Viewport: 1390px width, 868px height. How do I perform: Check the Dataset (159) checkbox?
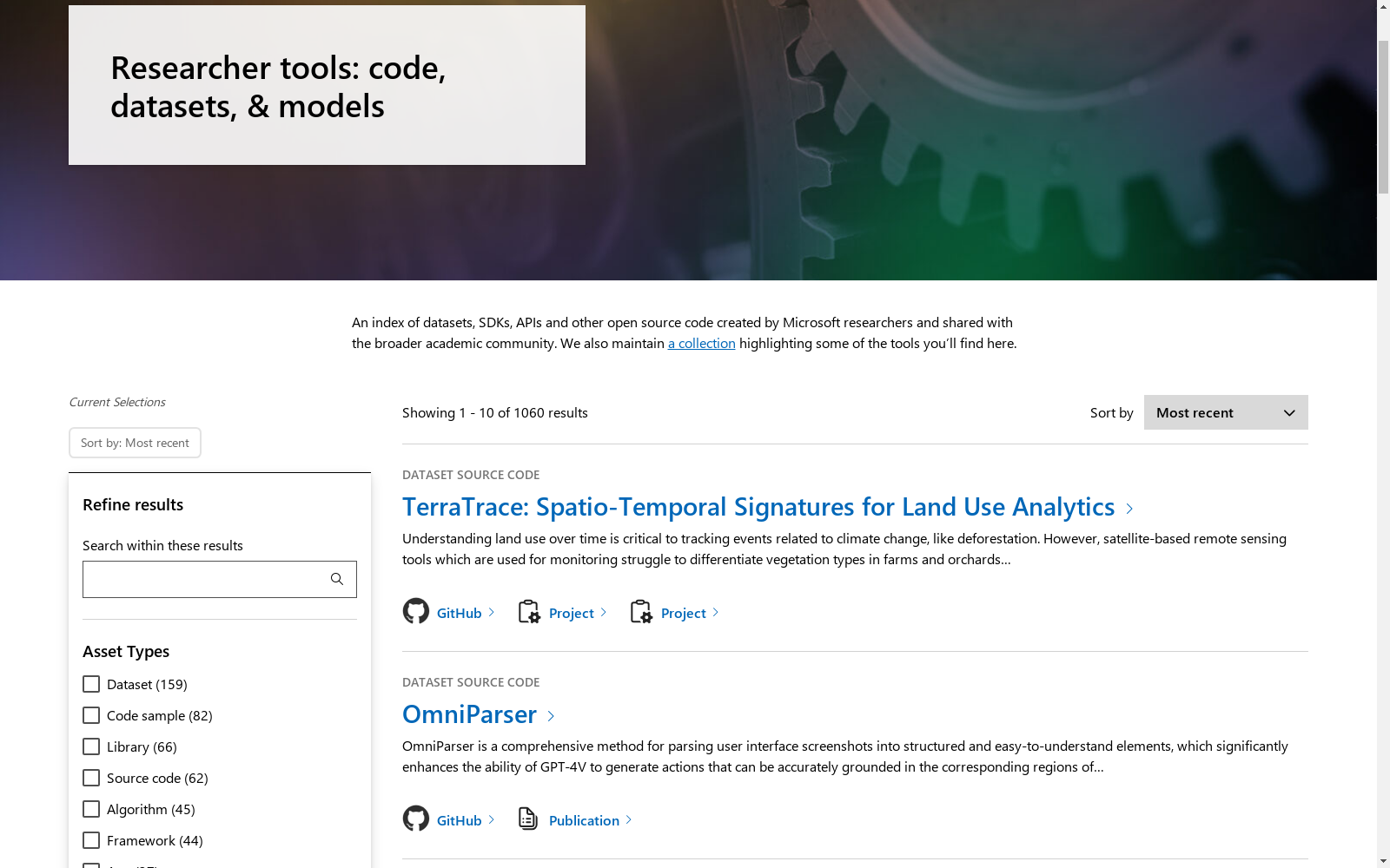91,684
